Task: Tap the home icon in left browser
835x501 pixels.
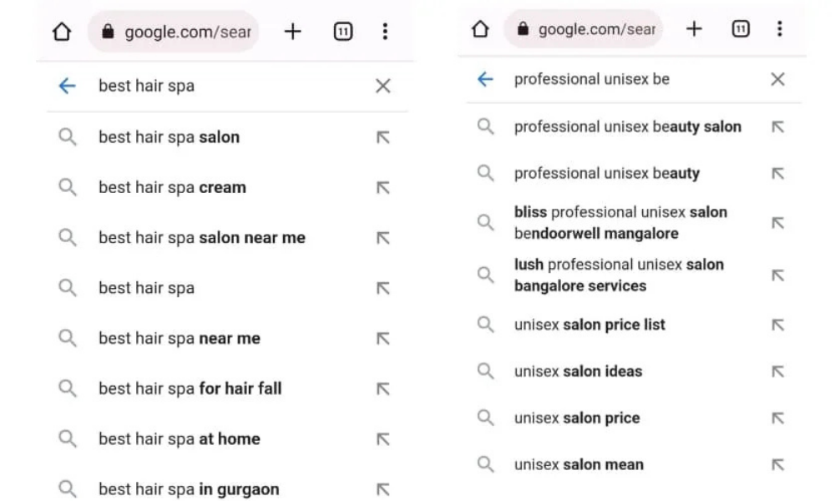Action: 61,32
